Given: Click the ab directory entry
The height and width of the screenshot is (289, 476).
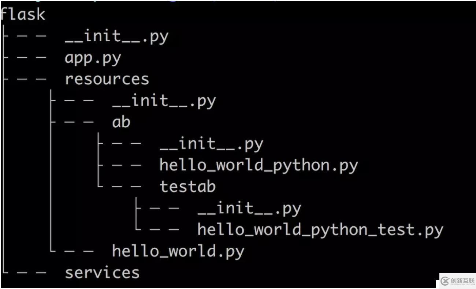Looking at the screenshot, I should pyautogui.click(x=121, y=122).
